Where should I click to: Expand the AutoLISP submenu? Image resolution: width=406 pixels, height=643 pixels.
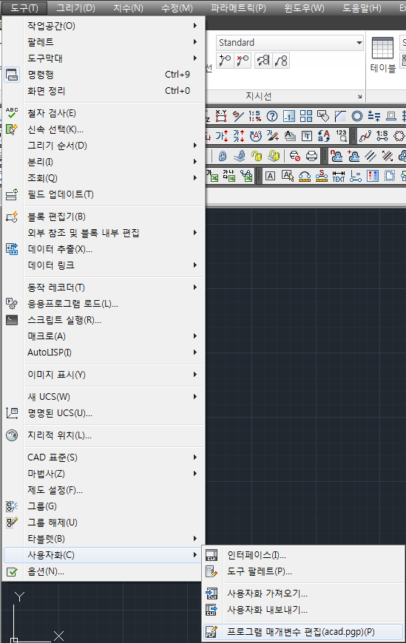(104, 353)
